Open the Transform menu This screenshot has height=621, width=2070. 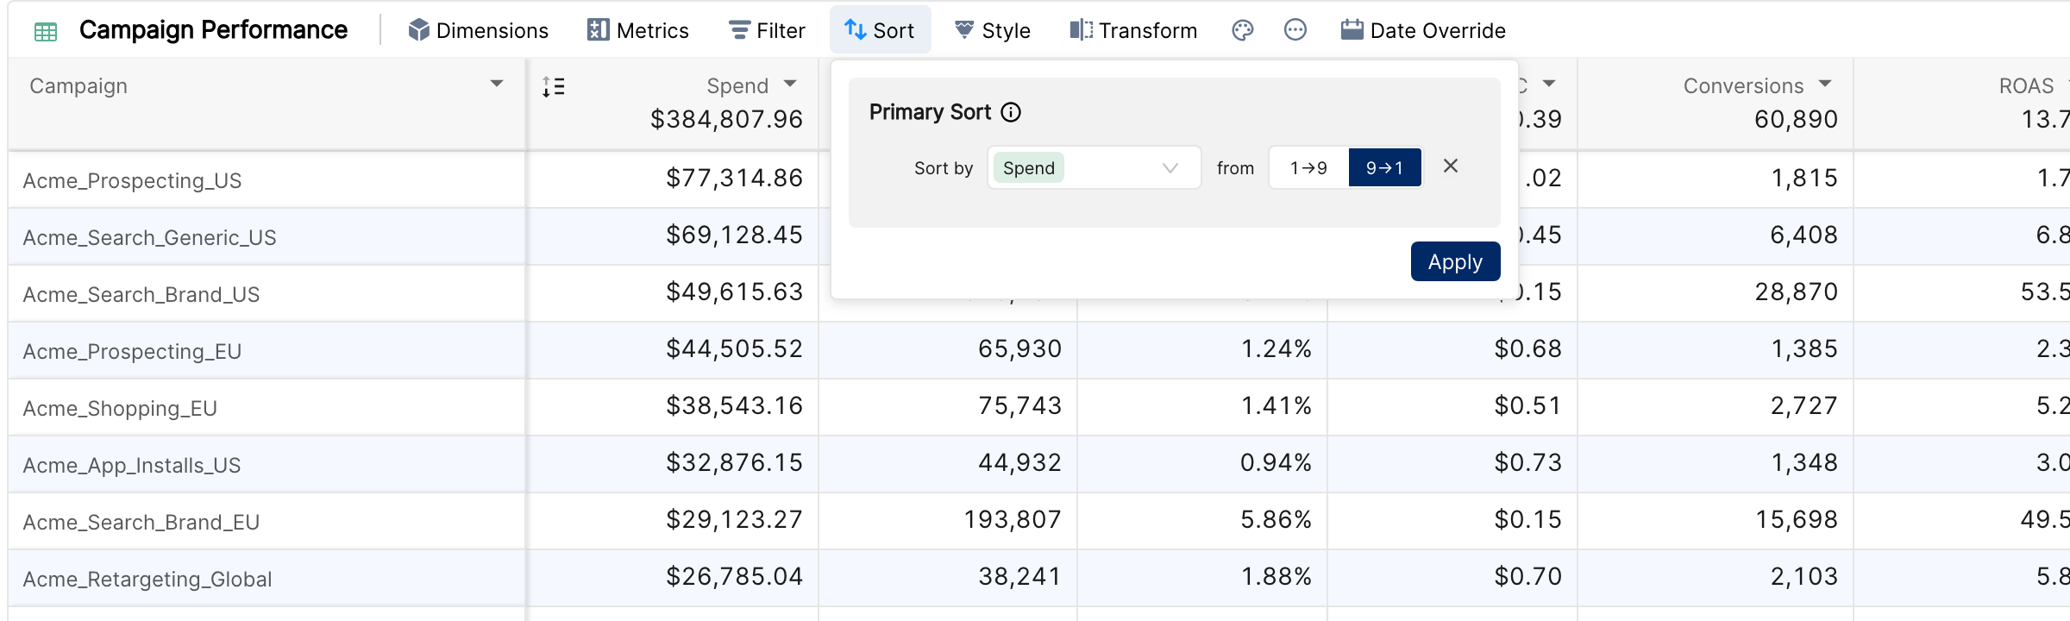(1133, 30)
